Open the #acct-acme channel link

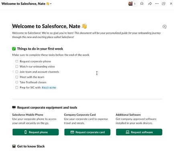[x=49, y=88]
